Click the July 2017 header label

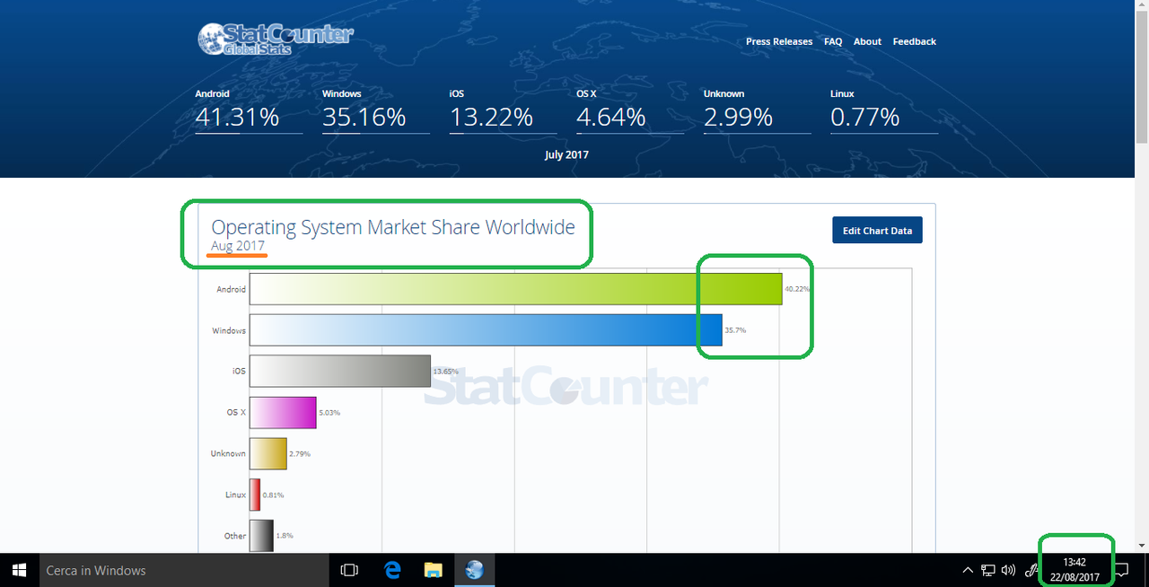coord(566,154)
